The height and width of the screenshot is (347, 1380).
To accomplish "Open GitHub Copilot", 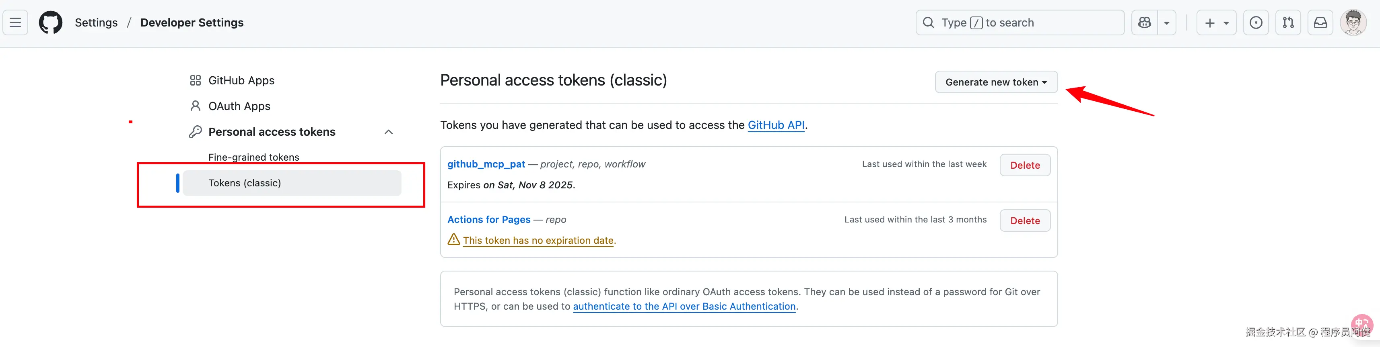I will pyautogui.click(x=1144, y=22).
